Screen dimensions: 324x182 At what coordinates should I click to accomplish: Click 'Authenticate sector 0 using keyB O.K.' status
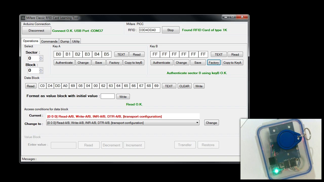(197, 73)
